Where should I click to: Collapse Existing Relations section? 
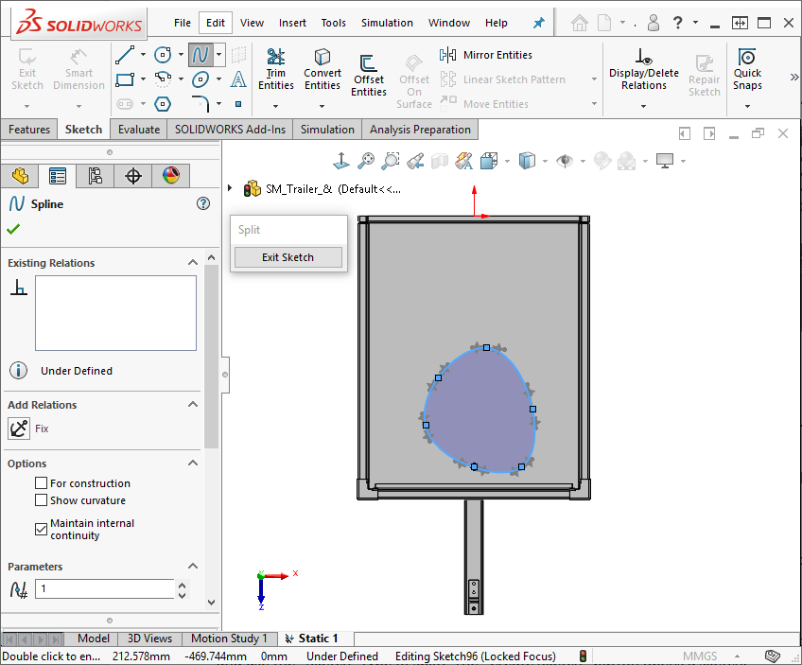point(193,262)
